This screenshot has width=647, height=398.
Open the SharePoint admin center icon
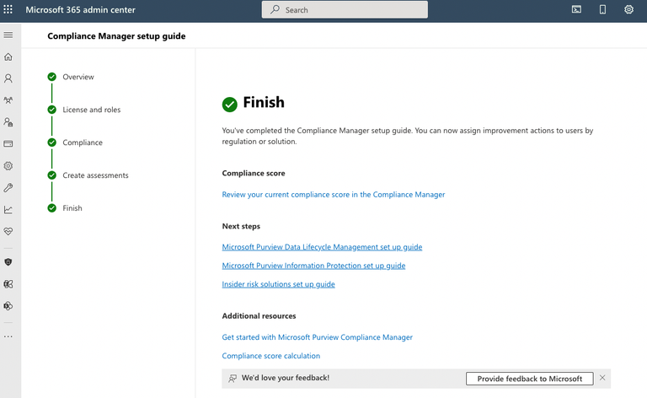[8, 306]
